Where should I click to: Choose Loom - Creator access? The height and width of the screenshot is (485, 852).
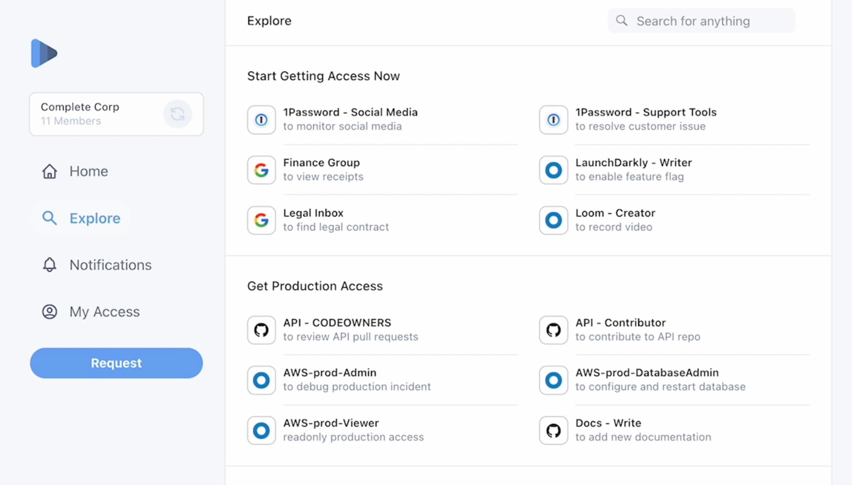click(x=674, y=220)
